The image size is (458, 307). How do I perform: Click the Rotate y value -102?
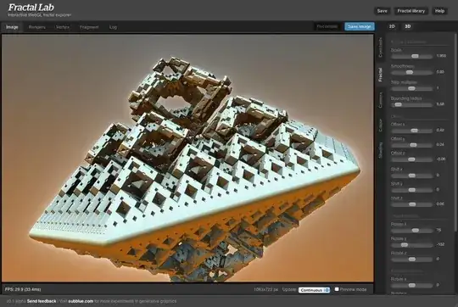(x=440, y=244)
